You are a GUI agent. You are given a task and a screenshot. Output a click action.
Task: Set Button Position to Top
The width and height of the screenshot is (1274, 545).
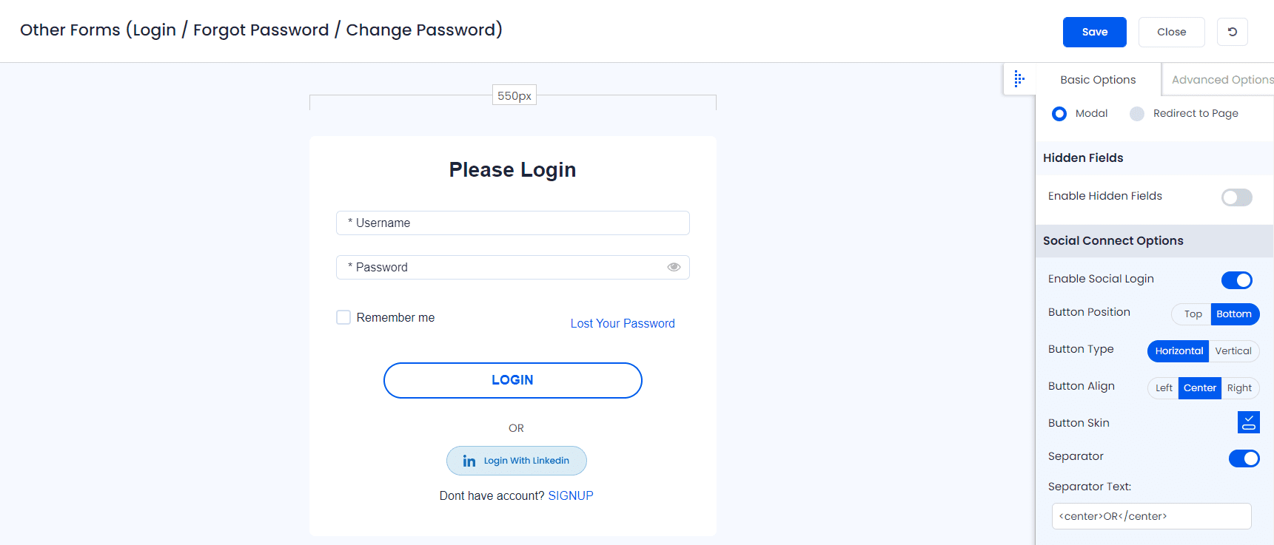click(1192, 314)
